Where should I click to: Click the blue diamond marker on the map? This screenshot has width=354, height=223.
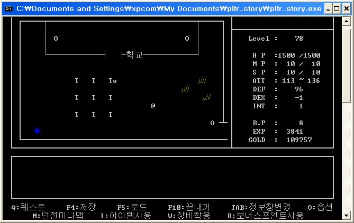(37, 131)
